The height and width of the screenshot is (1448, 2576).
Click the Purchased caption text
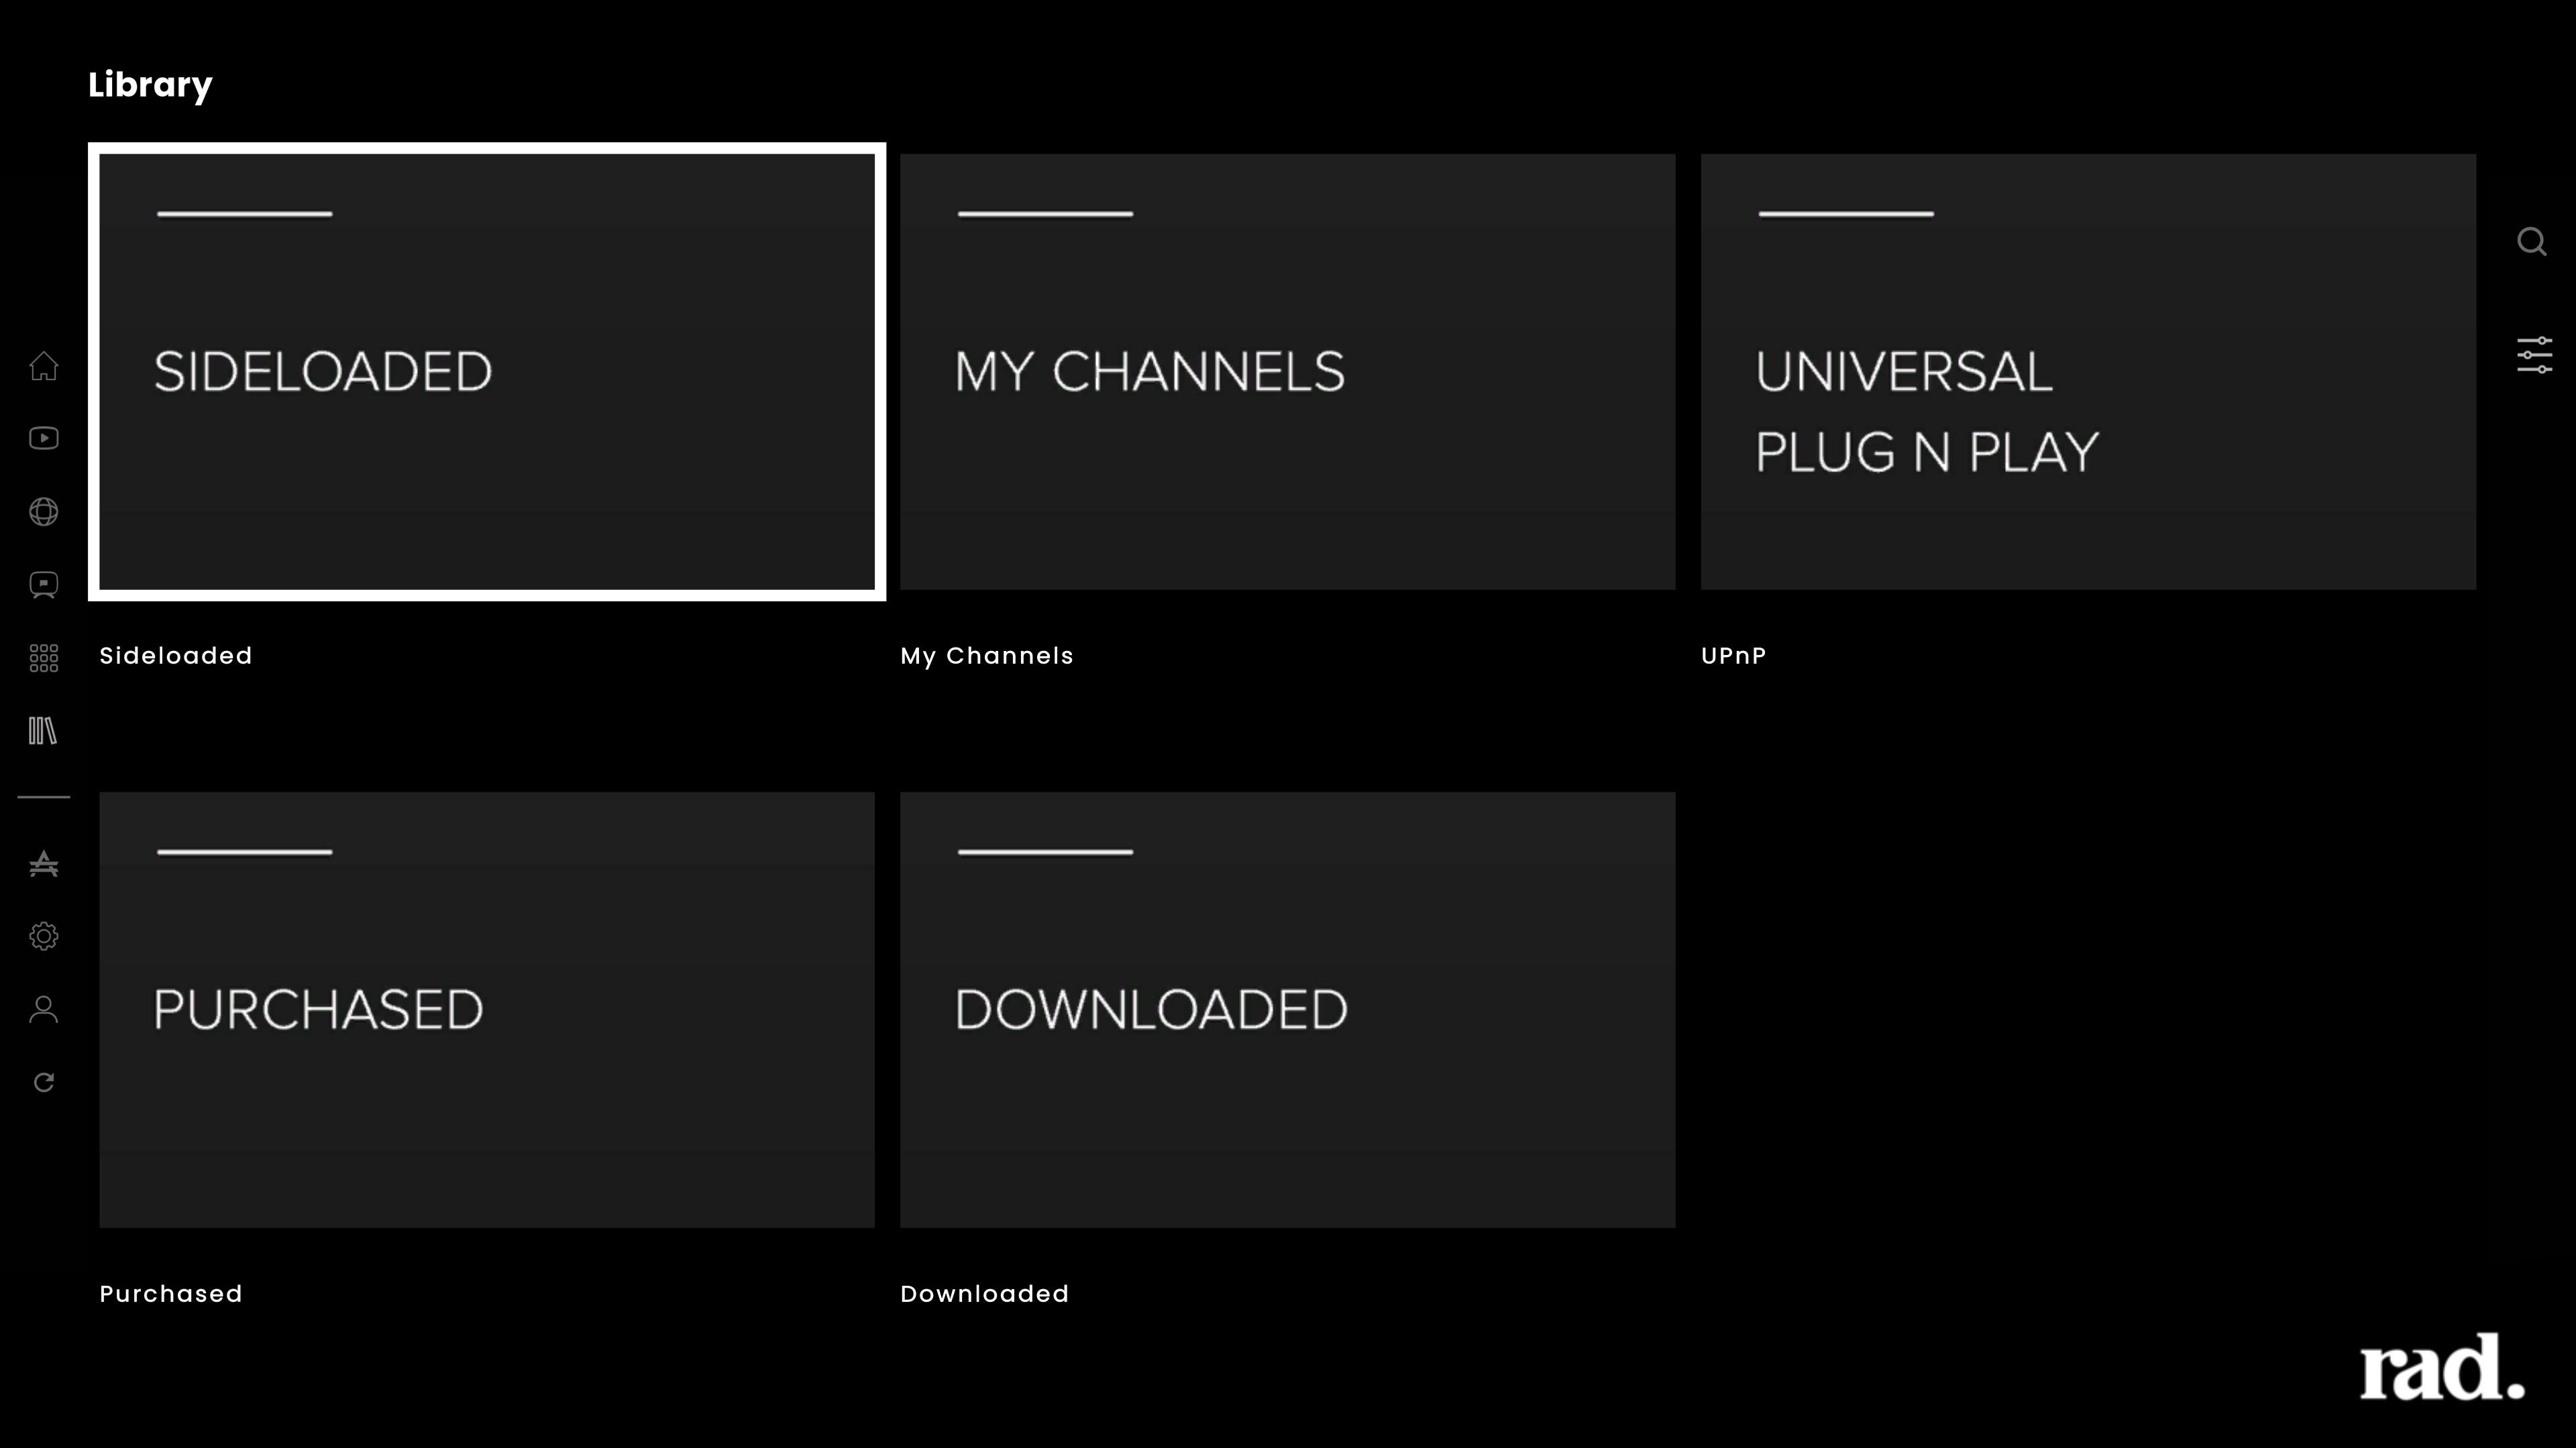coord(171,1294)
